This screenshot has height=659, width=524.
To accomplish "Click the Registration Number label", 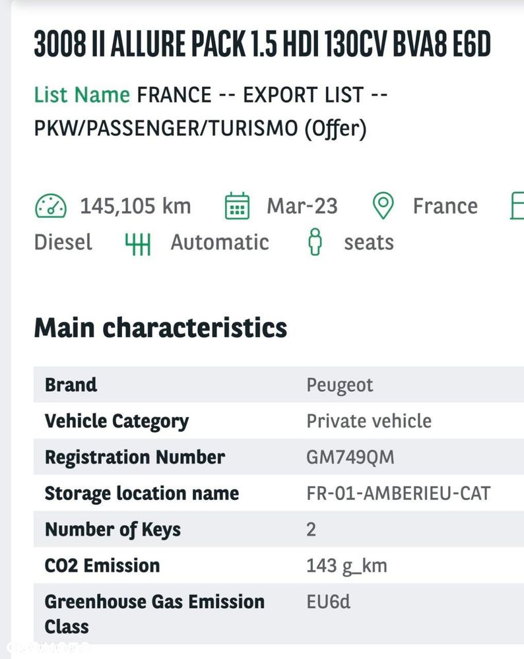I will click(135, 458).
